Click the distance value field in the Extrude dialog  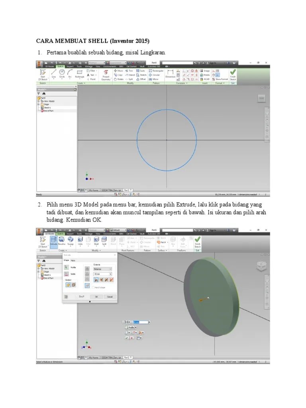pos(102,274)
